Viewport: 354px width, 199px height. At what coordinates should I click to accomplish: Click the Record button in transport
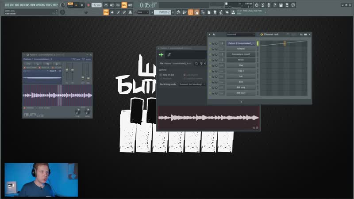point(88,5)
